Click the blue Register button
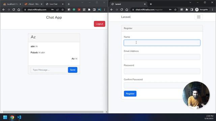 [x=130, y=93]
